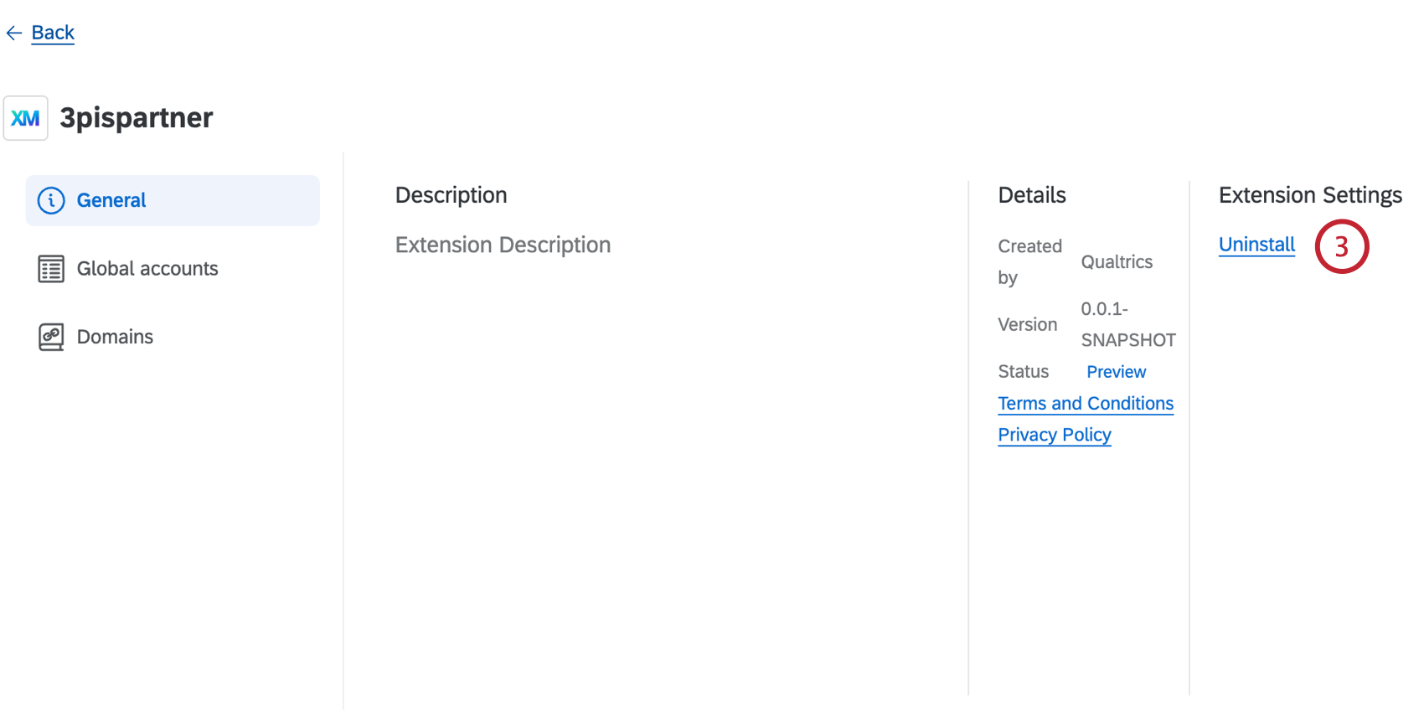Click the 3pispartner extension title
Screen dimensions: 1424x712
coord(137,117)
